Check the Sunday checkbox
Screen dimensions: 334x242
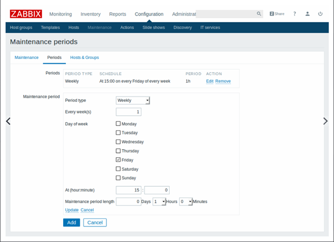point(118,178)
